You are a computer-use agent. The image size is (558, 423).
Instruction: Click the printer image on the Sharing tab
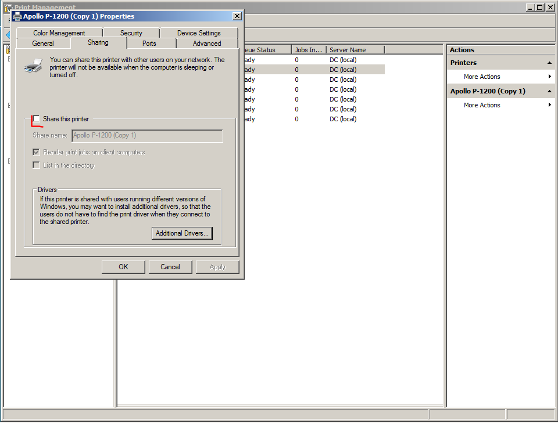(x=34, y=66)
